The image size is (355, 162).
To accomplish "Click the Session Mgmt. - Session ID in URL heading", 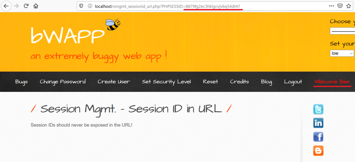I will 131,109.
